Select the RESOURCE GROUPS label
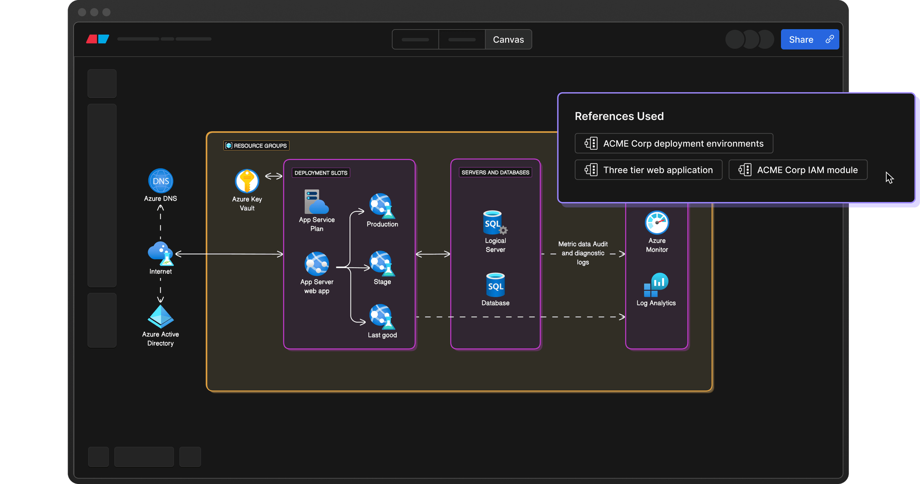Image resolution: width=920 pixels, height=484 pixels. click(256, 145)
